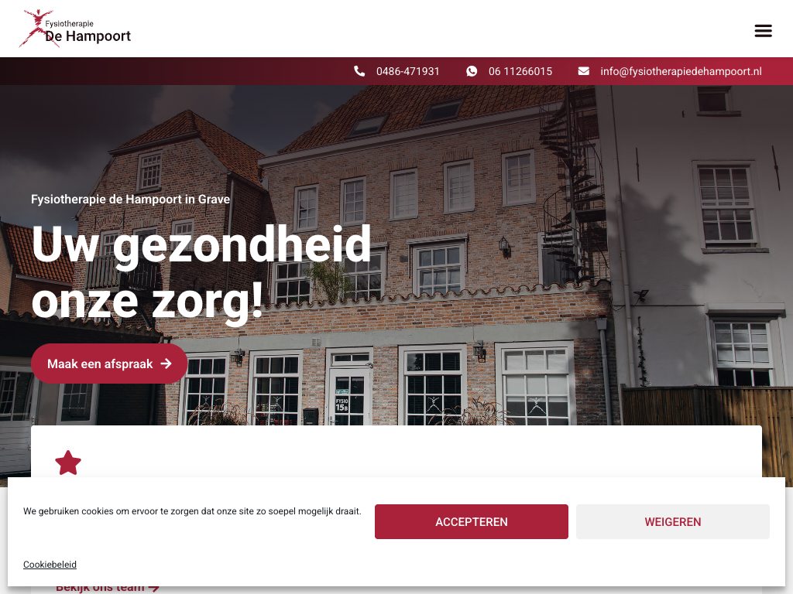This screenshot has height=594, width=793.
Task: Click the Maak een afspraak button
Action: 109,364
